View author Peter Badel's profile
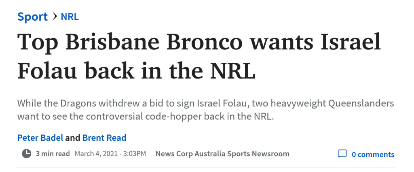Viewport: 414px width, 172px height. tap(40, 138)
